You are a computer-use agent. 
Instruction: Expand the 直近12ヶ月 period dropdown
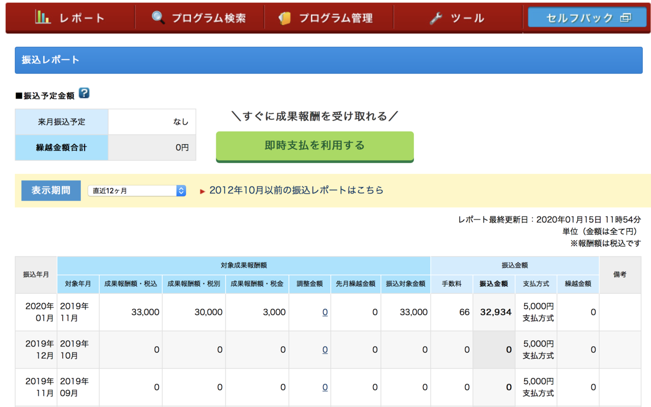tap(137, 191)
